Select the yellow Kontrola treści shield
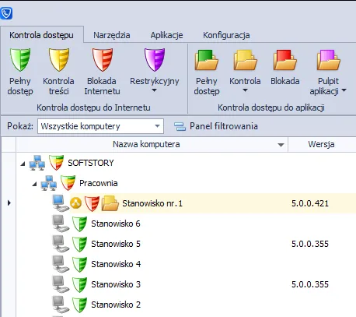Screen dimensions: 356x317 59,59
